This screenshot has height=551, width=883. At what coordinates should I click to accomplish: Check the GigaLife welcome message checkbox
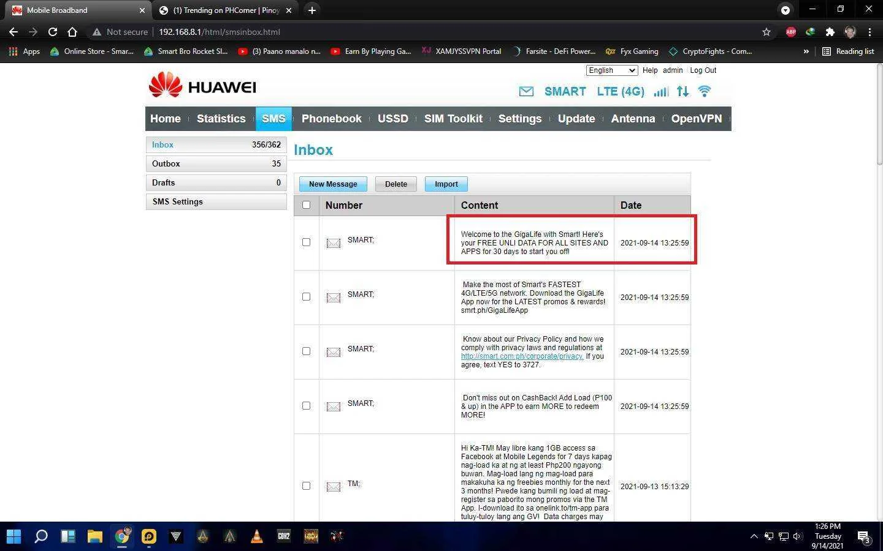(x=306, y=242)
